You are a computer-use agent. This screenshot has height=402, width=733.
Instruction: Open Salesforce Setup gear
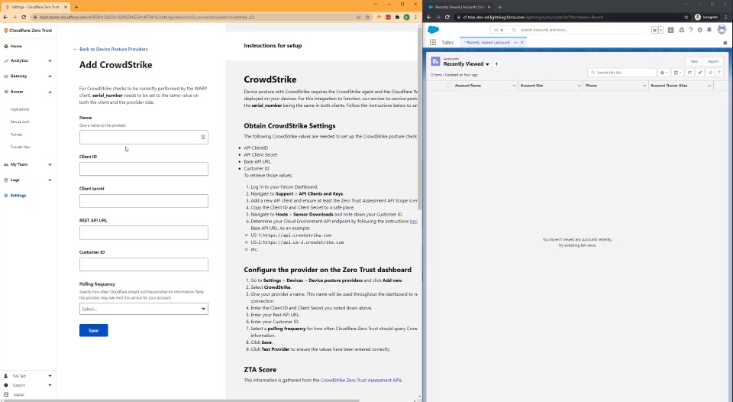pos(700,30)
